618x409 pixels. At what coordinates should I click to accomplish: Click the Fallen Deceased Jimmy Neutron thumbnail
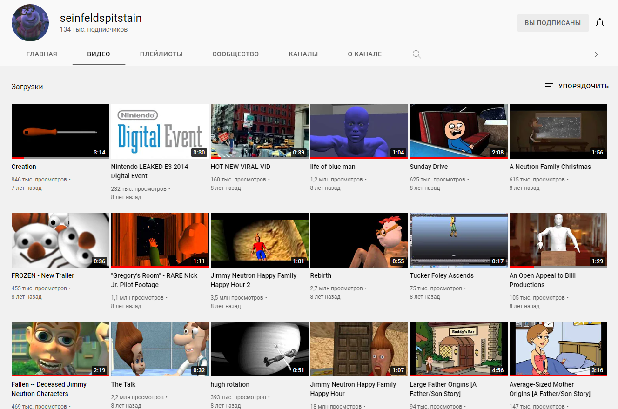click(60, 349)
